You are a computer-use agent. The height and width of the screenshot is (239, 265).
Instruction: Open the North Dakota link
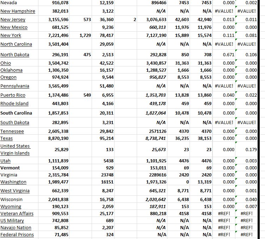tap(15, 55)
